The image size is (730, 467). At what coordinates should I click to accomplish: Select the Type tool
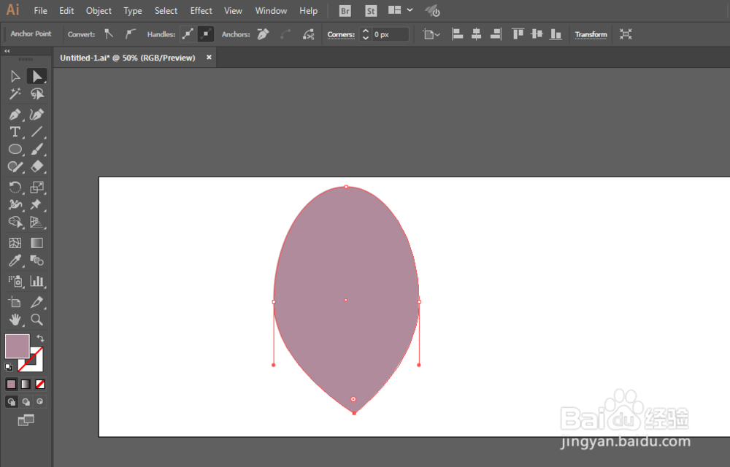pos(15,131)
